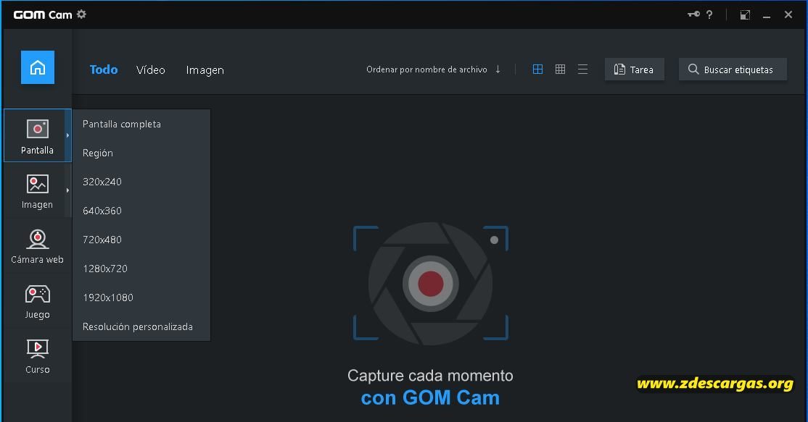Viewport: 808px width, 422px height.
Task: Choose the Juego game recording mode
Action: pyautogui.click(x=37, y=302)
